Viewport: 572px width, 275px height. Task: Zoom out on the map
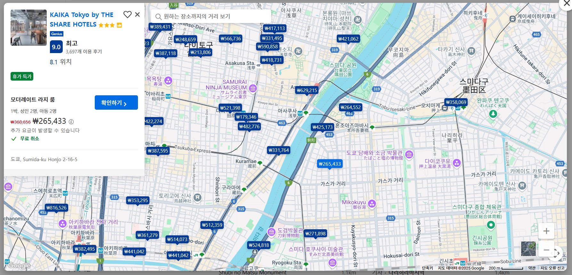pos(546,250)
